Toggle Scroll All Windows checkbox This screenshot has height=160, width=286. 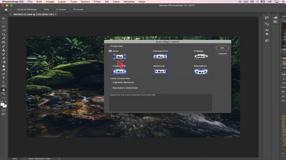[x=15, y=9]
